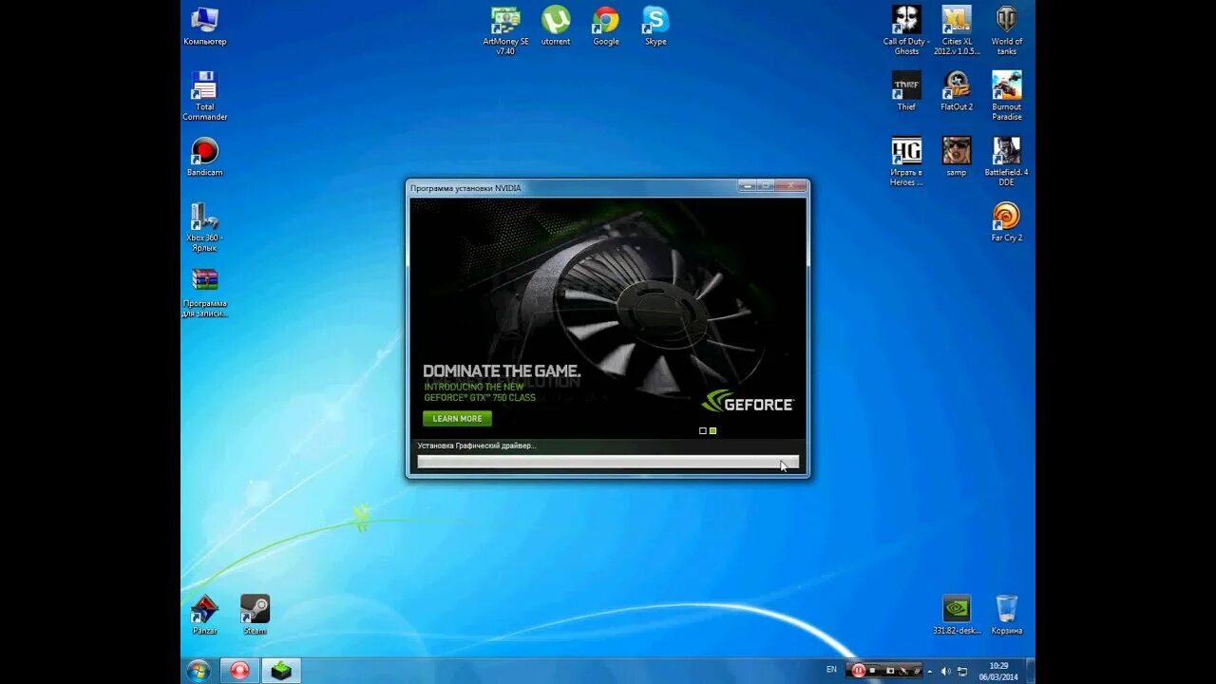Image resolution: width=1216 pixels, height=684 pixels.
Task: Click the driver installation progress bar
Action: (x=608, y=463)
